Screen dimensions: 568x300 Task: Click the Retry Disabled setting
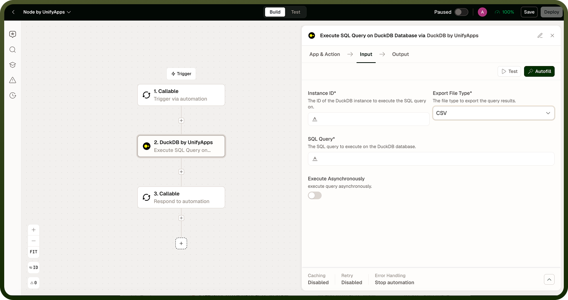(352, 279)
